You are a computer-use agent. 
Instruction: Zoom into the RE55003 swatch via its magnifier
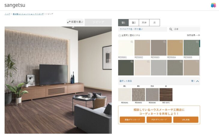point(164,42)
